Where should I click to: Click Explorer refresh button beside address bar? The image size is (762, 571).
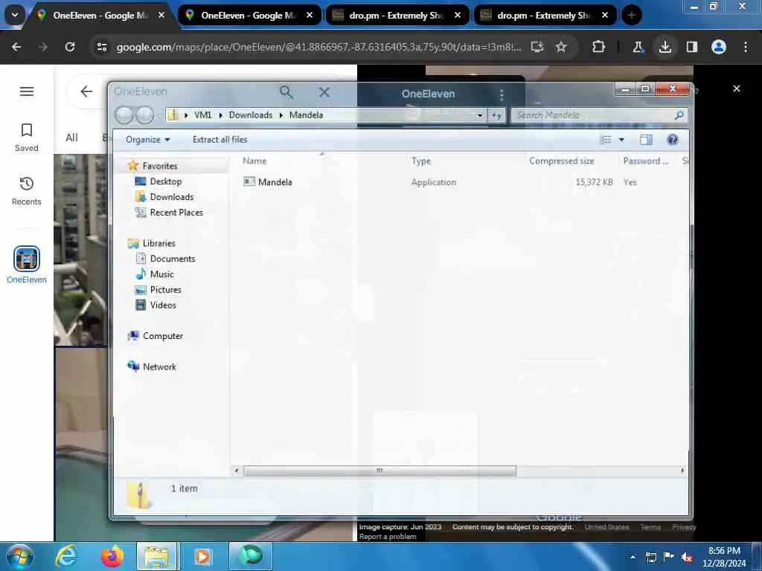point(496,115)
